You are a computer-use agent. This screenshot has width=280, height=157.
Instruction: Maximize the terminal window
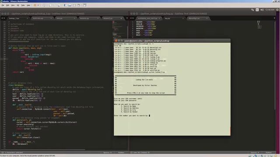point(122,41)
